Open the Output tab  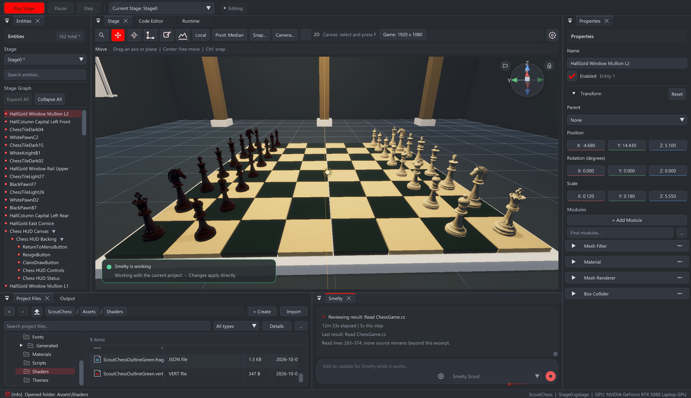(x=67, y=298)
